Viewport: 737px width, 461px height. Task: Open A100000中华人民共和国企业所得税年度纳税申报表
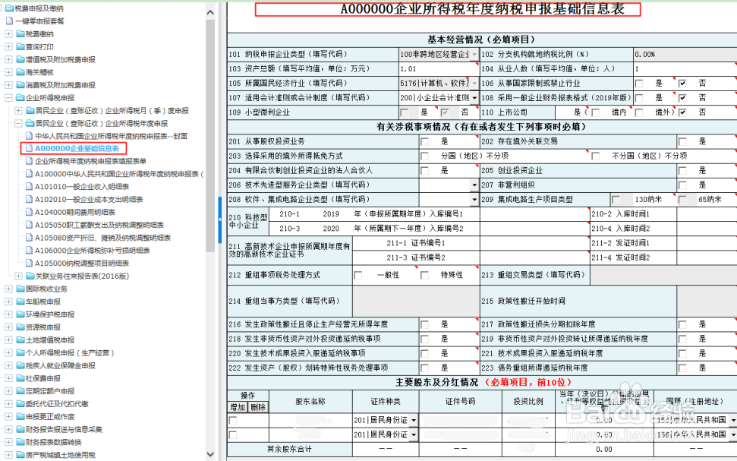(119, 174)
